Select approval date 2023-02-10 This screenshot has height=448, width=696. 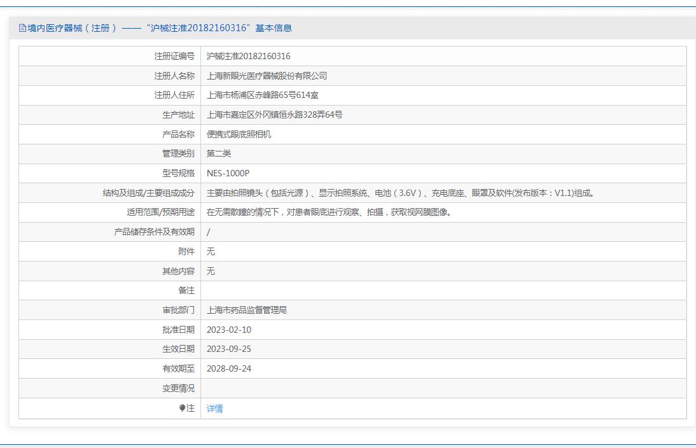229,330
